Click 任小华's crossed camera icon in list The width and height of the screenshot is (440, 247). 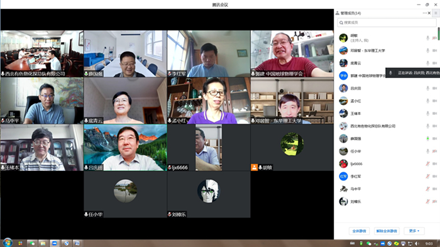435,151
